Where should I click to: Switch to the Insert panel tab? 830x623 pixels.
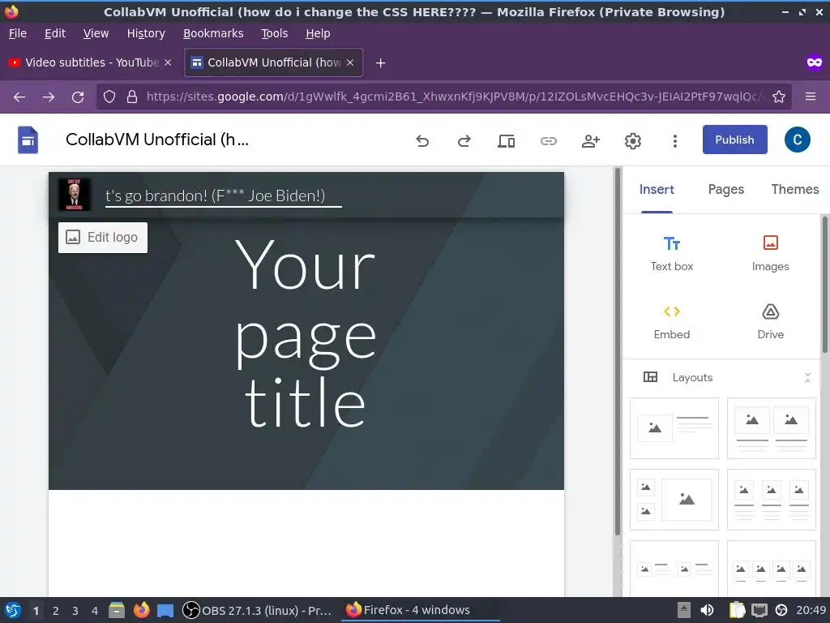click(657, 190)
